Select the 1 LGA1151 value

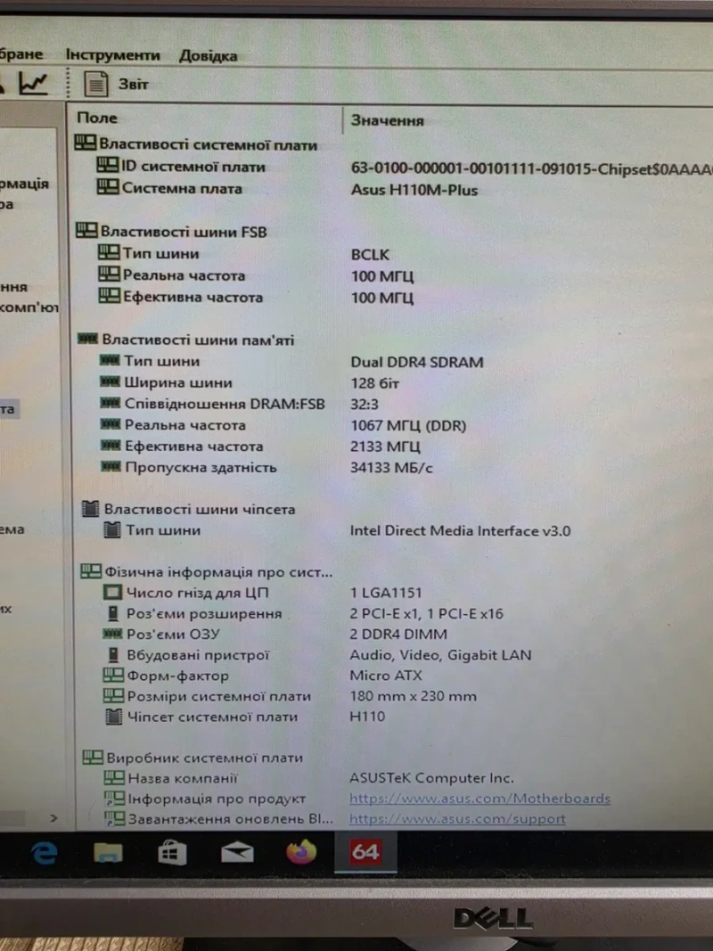[386, 593]
